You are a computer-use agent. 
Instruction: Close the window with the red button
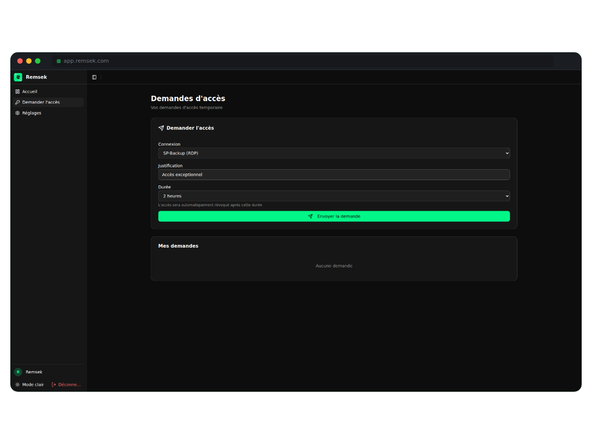pos(20,61)
